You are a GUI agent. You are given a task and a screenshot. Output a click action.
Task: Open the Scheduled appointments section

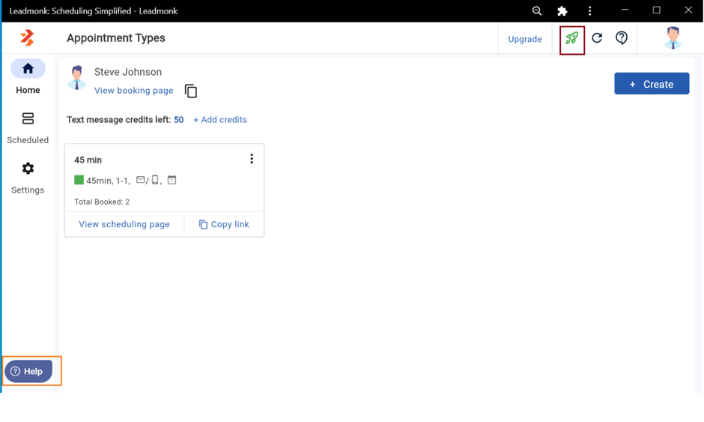28,128
